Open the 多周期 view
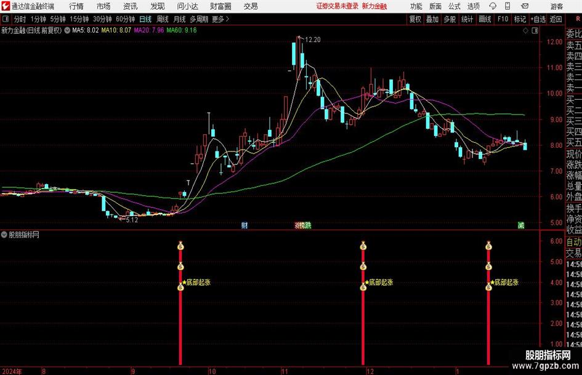This screenshot has height=375, width=582. (200, 19)
